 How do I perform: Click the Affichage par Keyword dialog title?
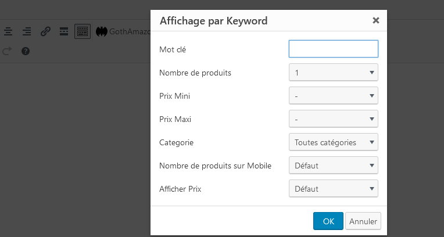pyautogui.click(x=213, y=21)
